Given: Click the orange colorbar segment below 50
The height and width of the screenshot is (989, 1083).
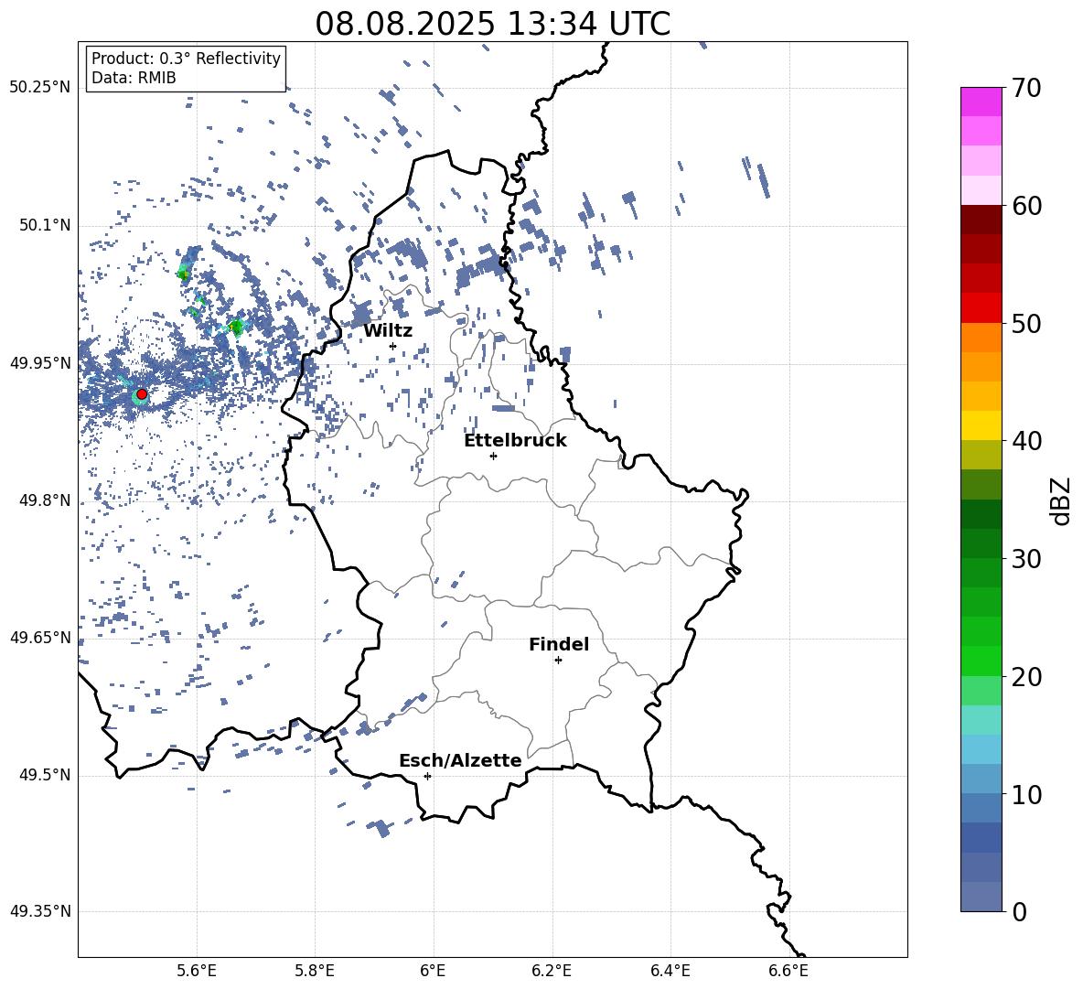Looking at the screenshot, I should [x=981, y=337].
